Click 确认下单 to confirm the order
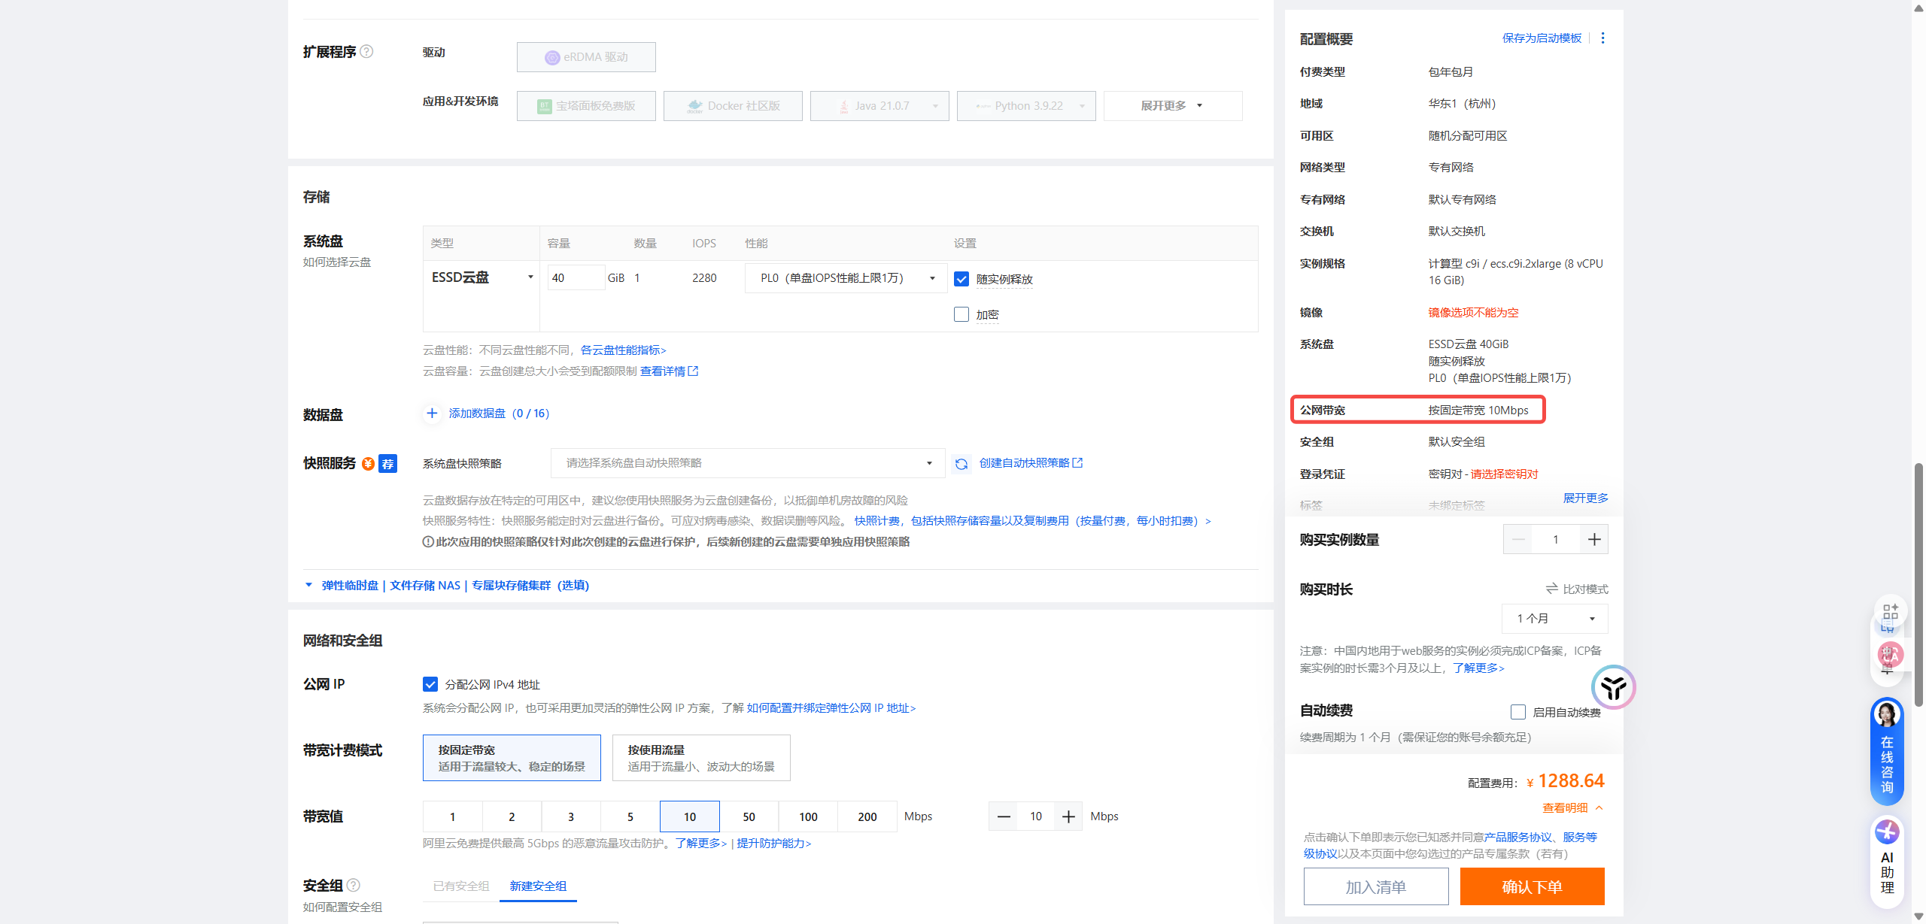Screen dimensions: 1926x924 (x=1532, y=886)
